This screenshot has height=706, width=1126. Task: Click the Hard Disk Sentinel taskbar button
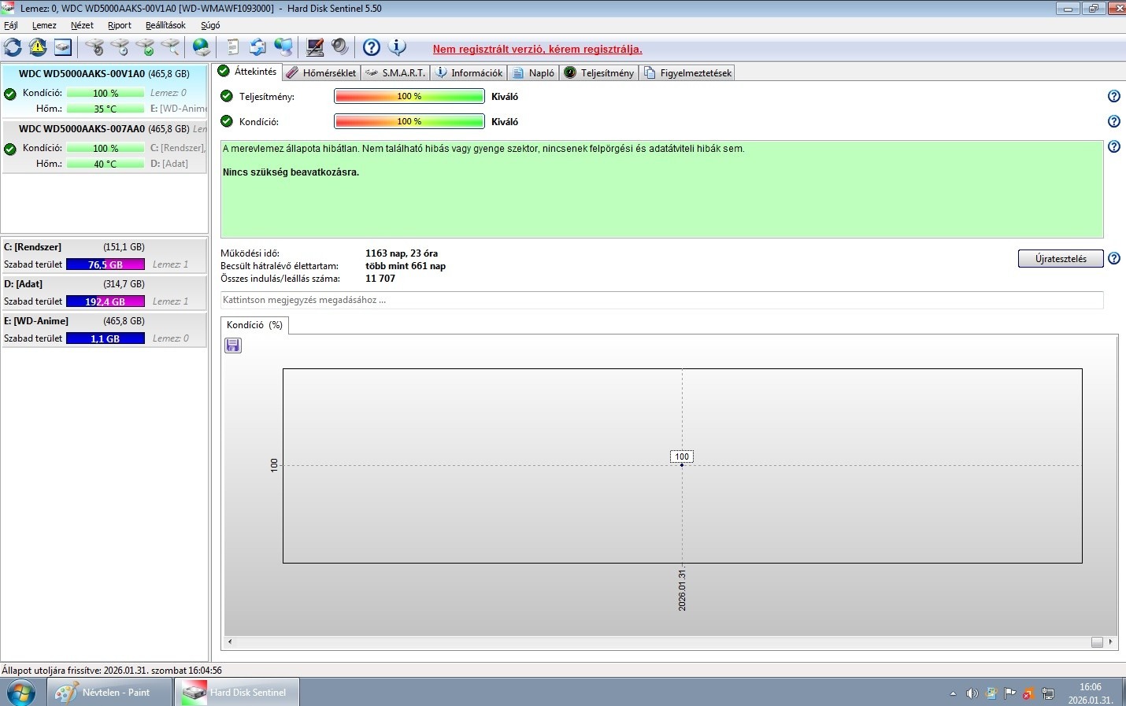(x=237, y=693)
